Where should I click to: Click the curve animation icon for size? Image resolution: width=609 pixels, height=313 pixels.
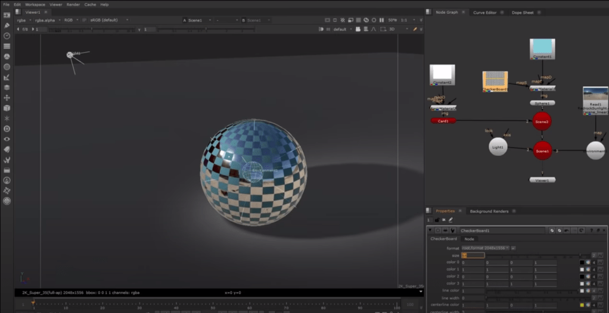pos(601,255)
